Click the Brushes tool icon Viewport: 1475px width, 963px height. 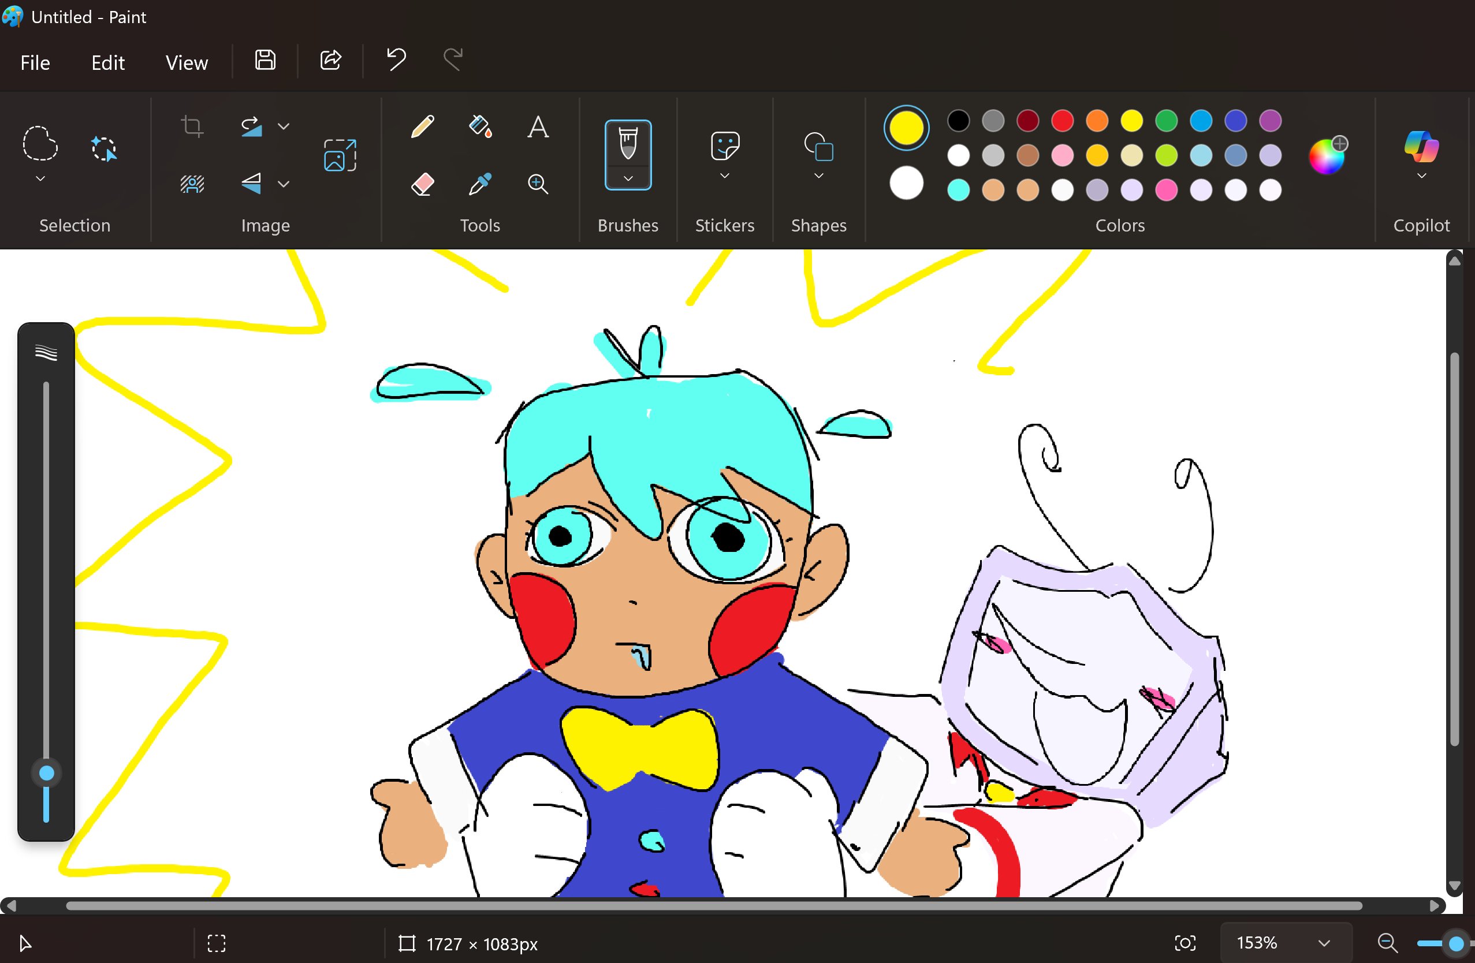628,144
